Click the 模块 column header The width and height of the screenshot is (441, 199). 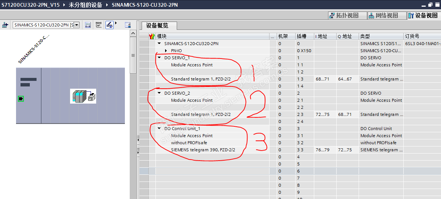(212, 36)
